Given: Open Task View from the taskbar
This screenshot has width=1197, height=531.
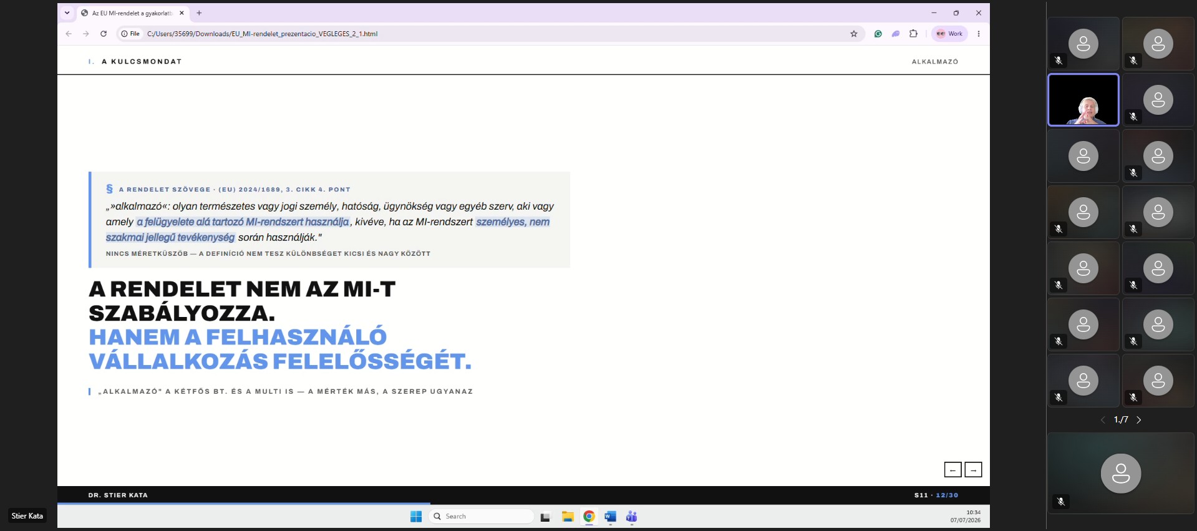Looking at the screenshot, I should pos(545,517).
